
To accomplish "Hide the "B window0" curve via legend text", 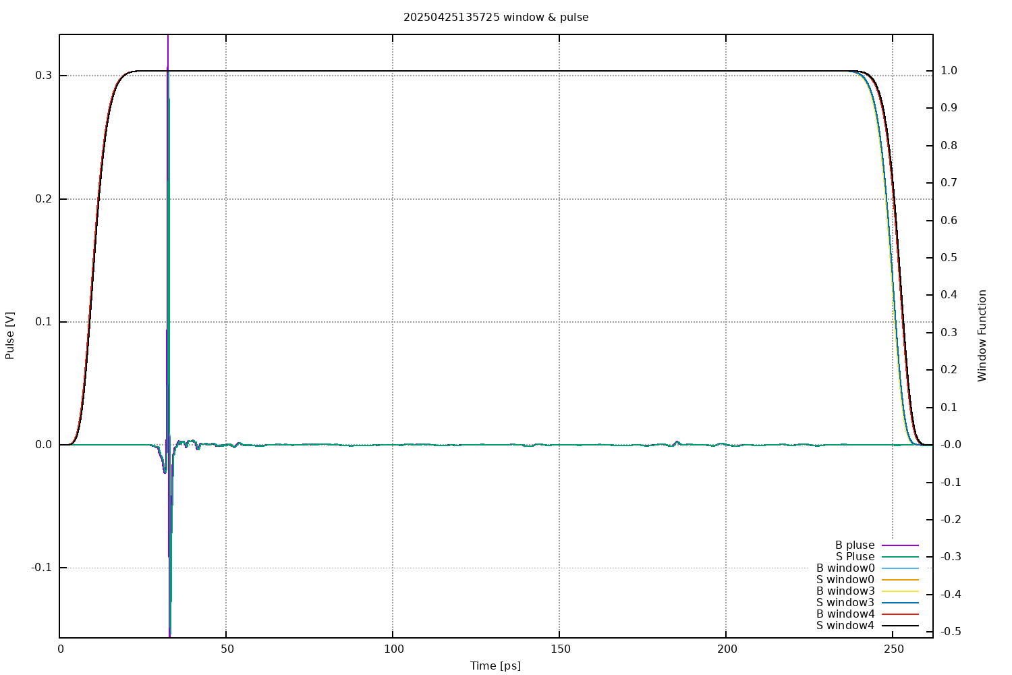I will click(x=845, y=568).
